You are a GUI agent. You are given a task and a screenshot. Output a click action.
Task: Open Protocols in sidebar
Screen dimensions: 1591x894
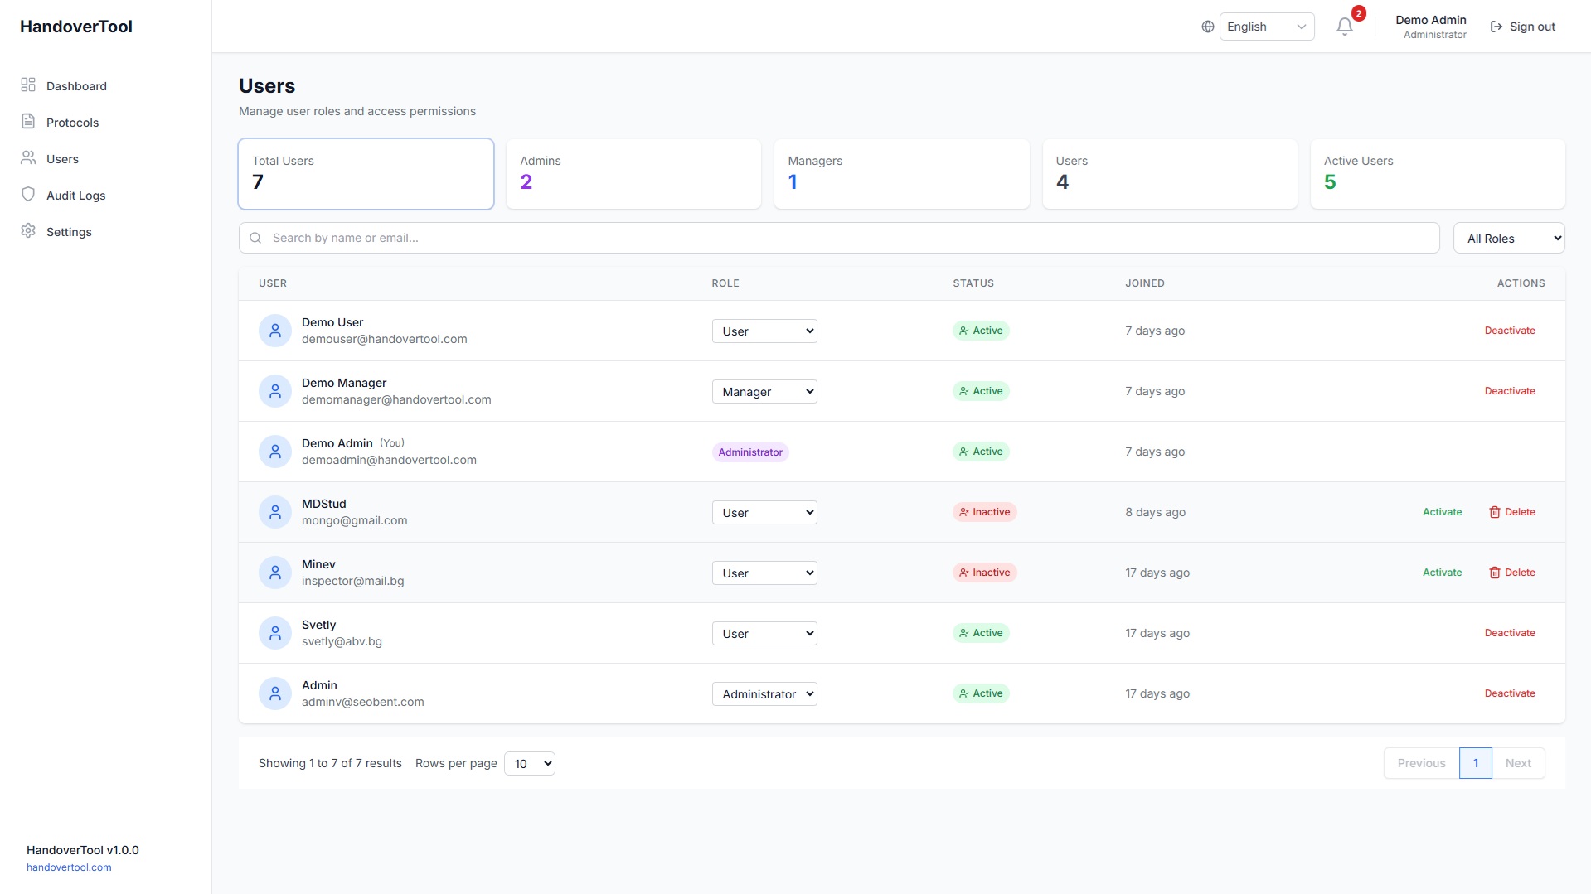(72, 122)
